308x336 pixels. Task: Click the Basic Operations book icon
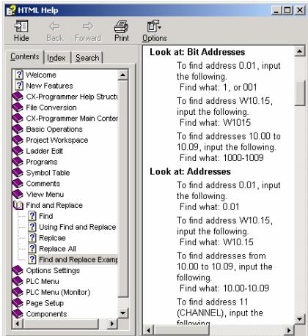[x=18, y=129]
